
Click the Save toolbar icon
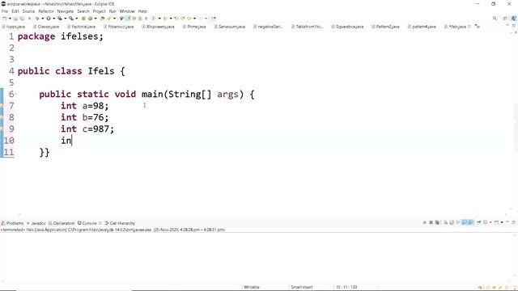[15, 19]
